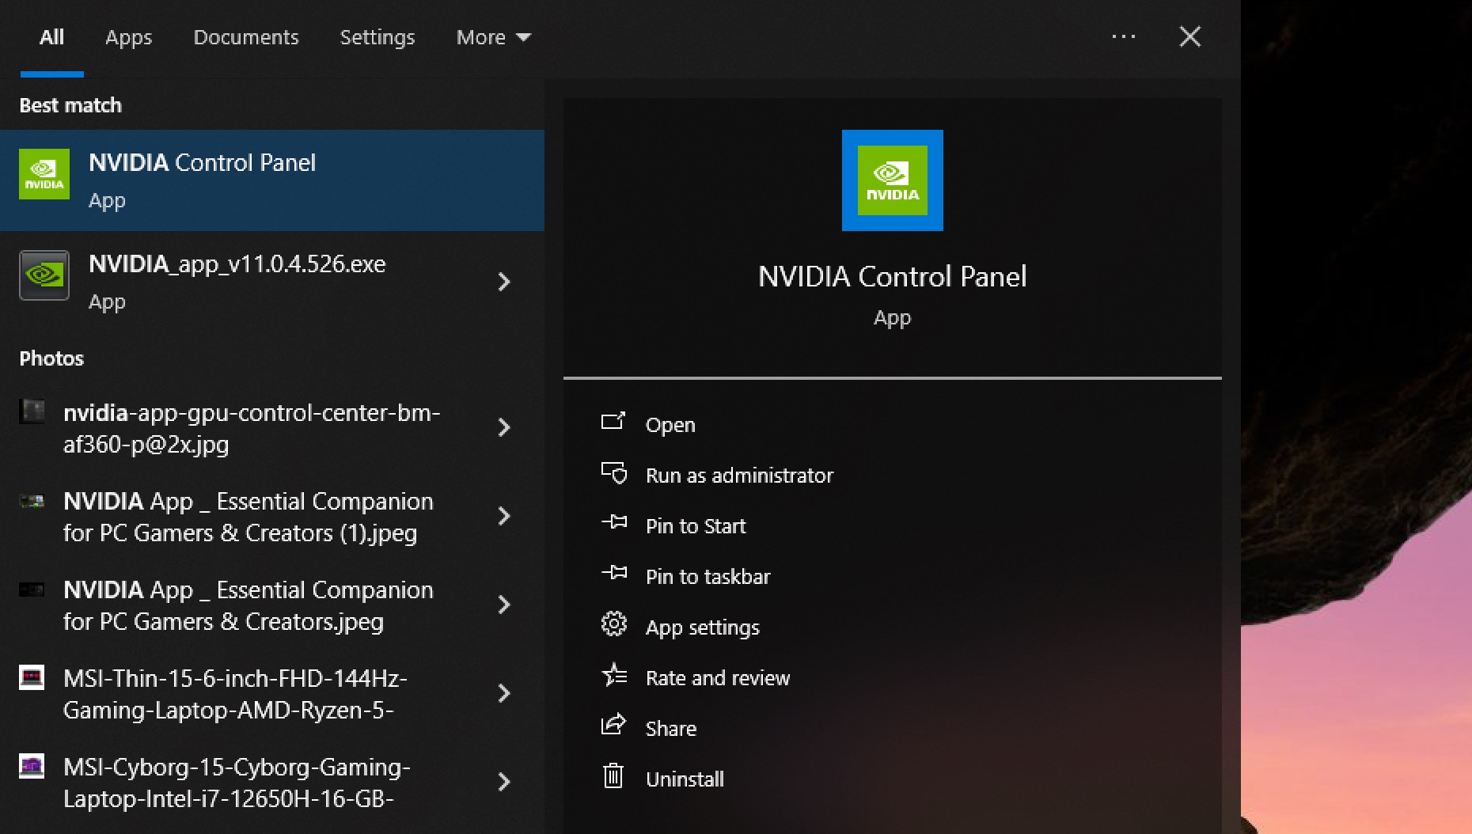The width and height of the screenshot is (1472, 834).
Task: Click the Uninstall trash can icon
Action: [613, 776]
